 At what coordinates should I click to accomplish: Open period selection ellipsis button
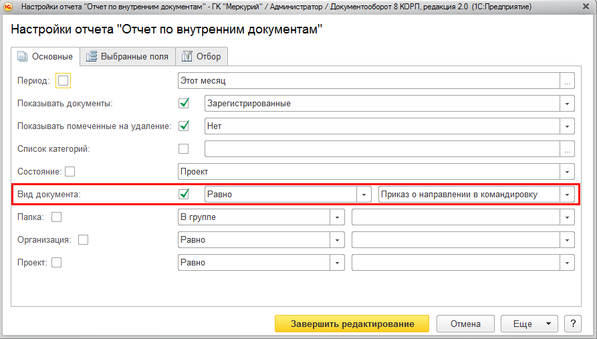click(x=568, y=81)
